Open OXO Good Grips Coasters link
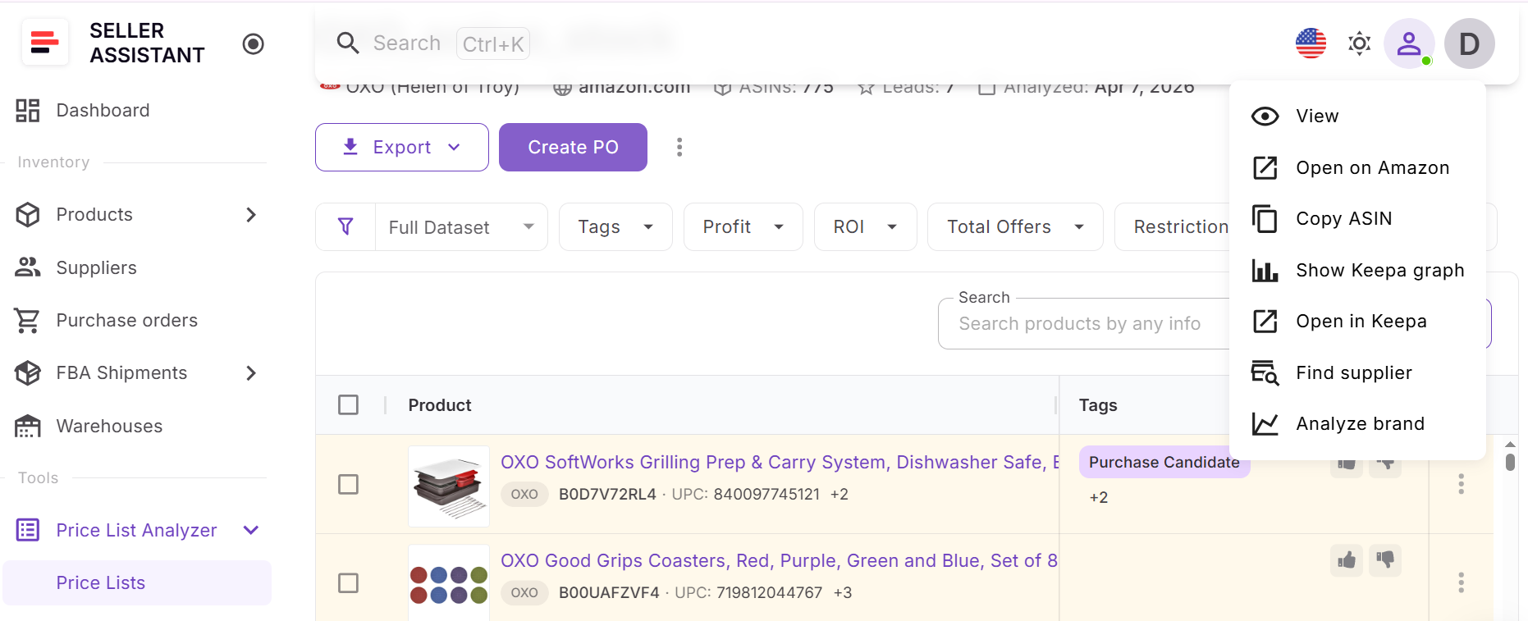Screen dimensions: 1528x621 tap(779, 561)
